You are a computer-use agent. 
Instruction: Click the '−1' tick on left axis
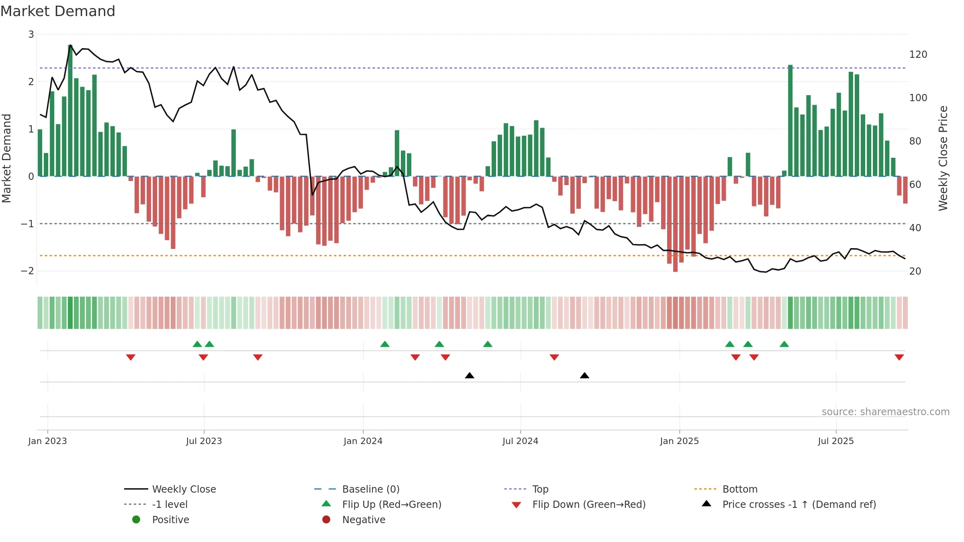(27, 224)
